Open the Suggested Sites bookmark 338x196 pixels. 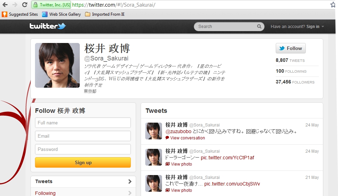point(20,14)
